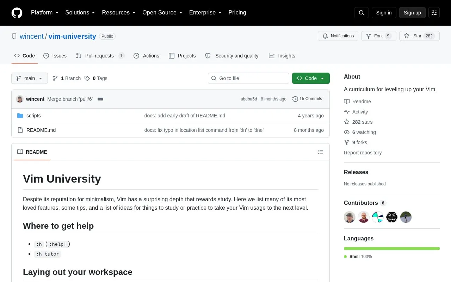This screenshot has width=451, height=282.
Task: Open the Security and quality tab
Action: coord(232,56)
